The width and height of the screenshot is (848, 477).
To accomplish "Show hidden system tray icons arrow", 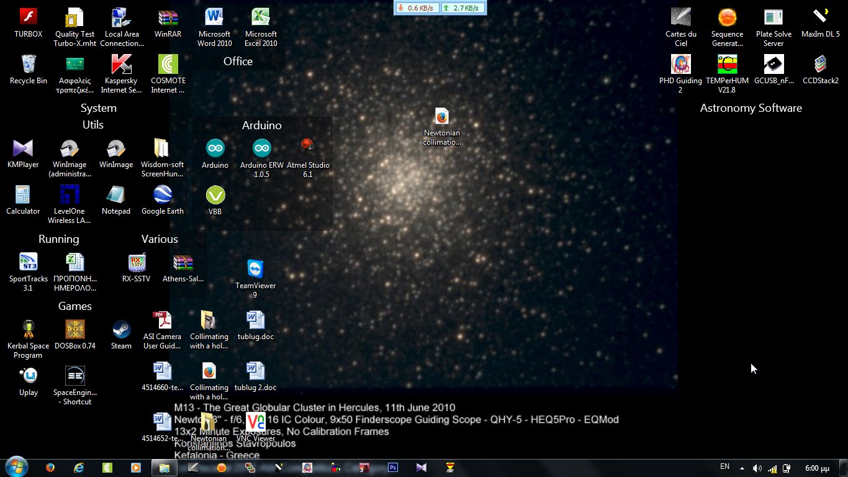I will click(742, 468).
